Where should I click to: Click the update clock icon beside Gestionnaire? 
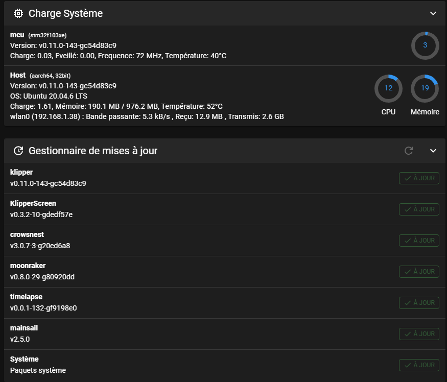pyautogui.click(x=18, y=151)
